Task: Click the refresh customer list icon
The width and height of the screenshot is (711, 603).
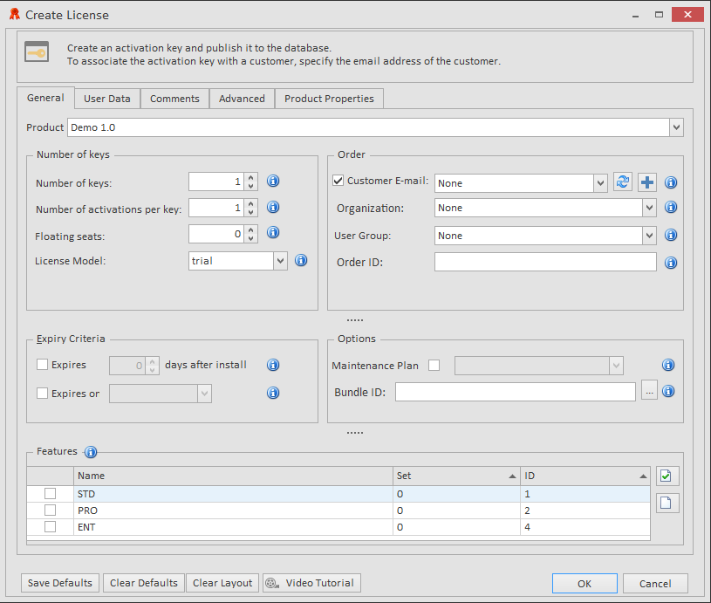Action: [x=622, y=182]
